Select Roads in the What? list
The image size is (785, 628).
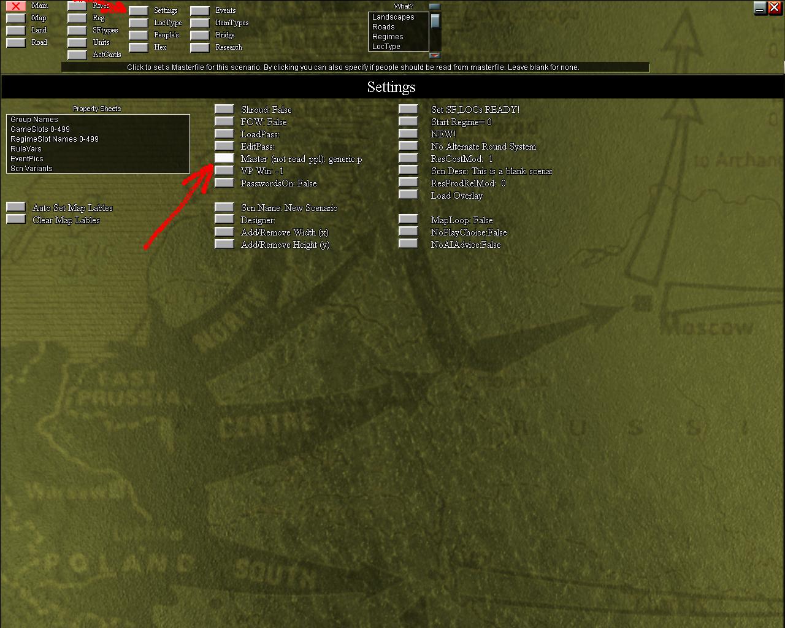pyautogui.click(x=399, y=27)
